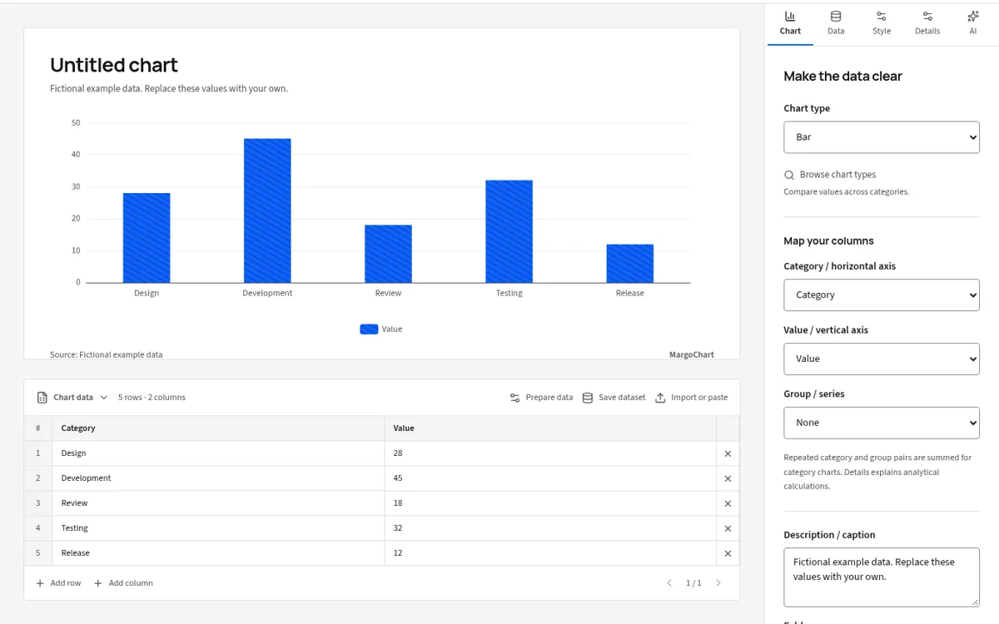Click the Save dataset button
This screenshot has height=624, width=999.
(614, 398)
